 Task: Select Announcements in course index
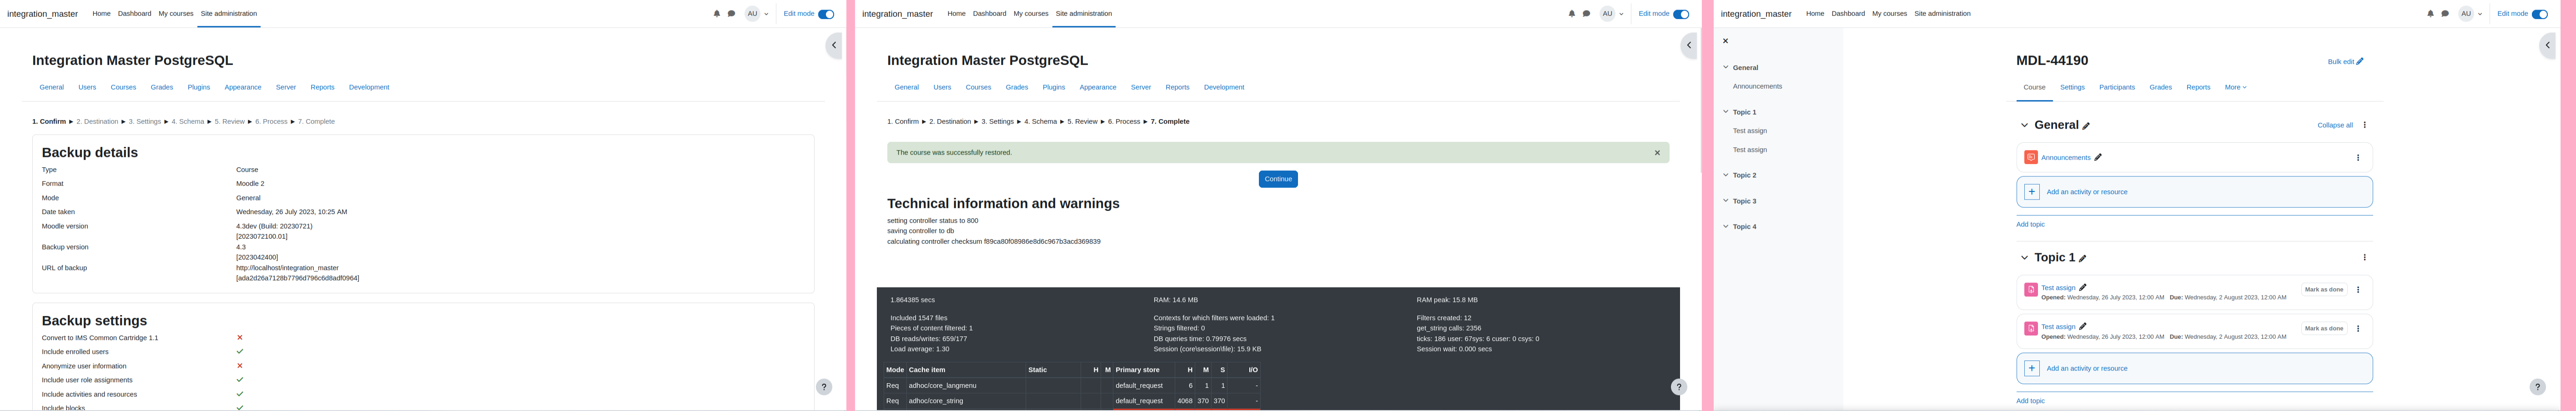pyautogui.click(x=1757, y=86)
